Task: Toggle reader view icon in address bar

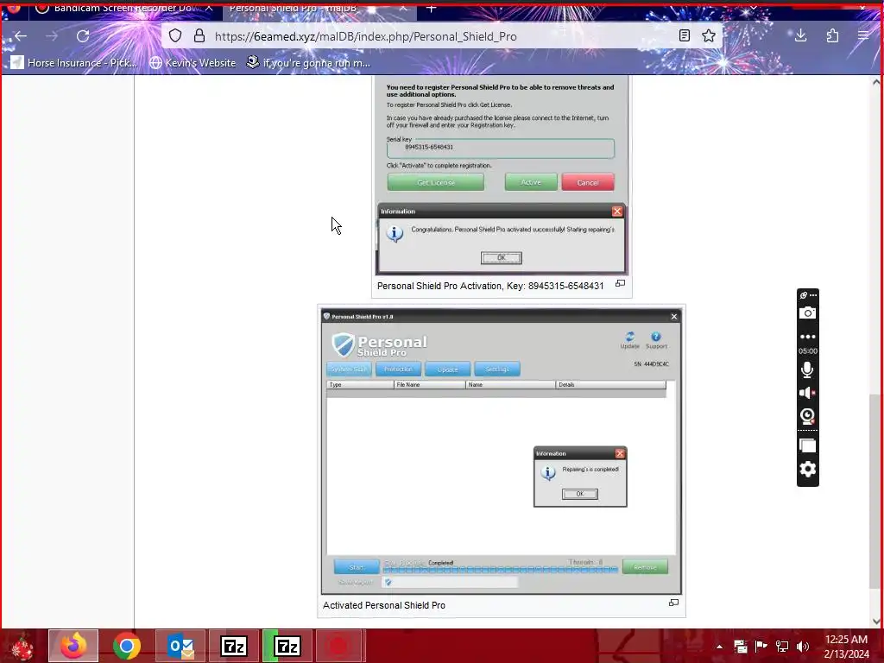Action: point(685,36)
